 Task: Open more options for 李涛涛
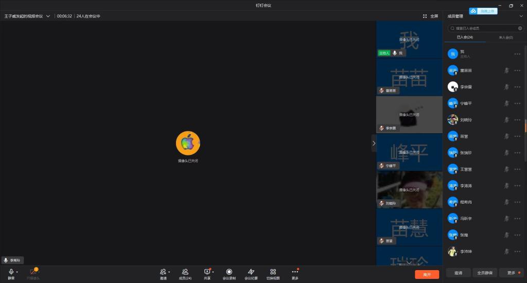pos(517,186)
